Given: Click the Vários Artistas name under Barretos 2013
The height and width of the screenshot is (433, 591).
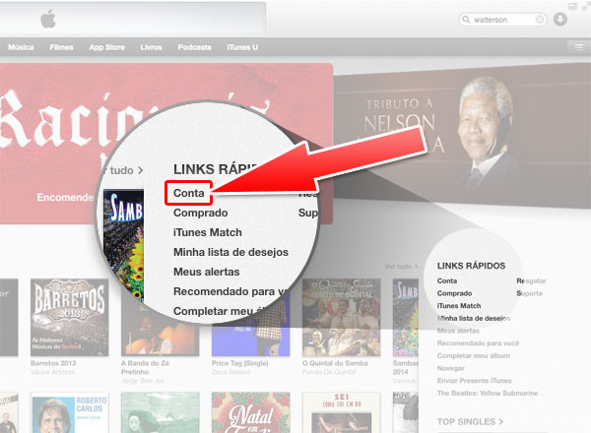Looking at the screenshot, I should pos(52,372).
